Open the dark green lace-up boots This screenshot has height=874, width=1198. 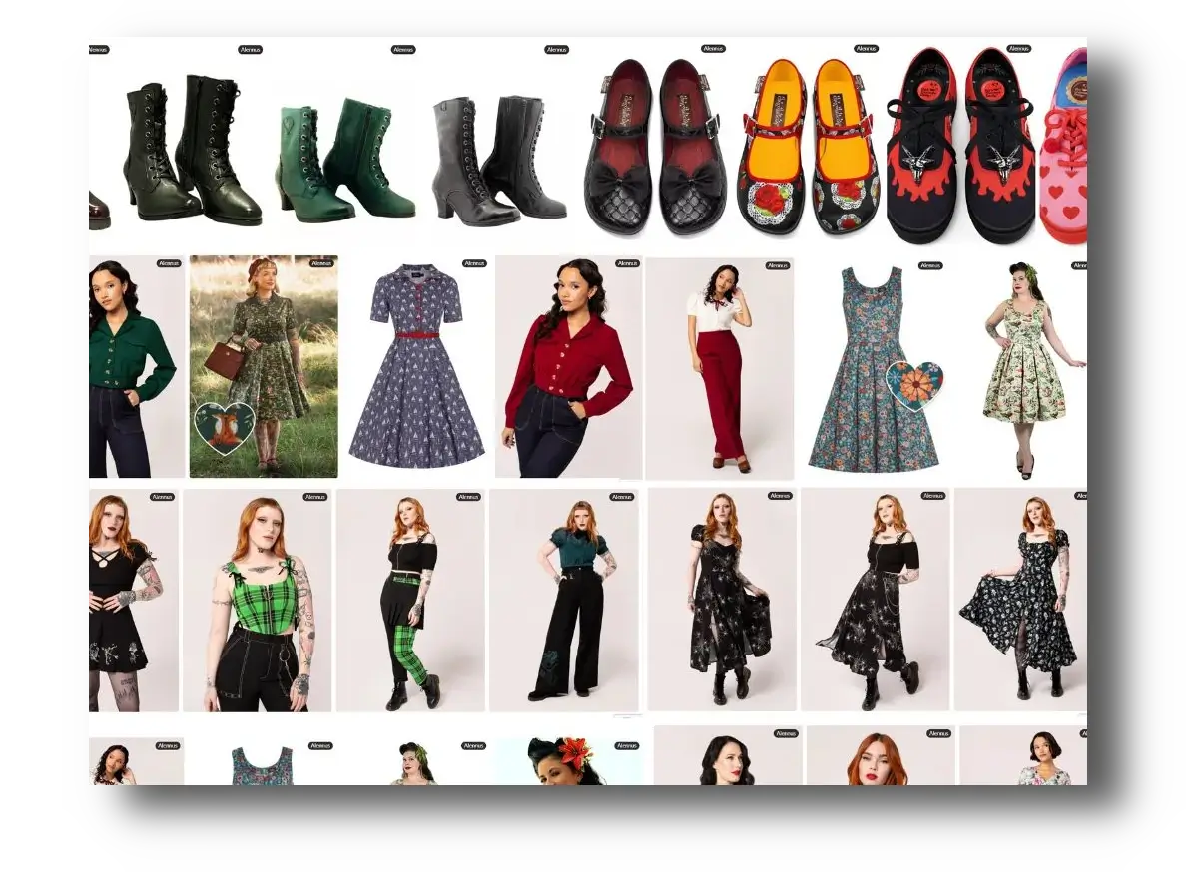tap(345, 158)
